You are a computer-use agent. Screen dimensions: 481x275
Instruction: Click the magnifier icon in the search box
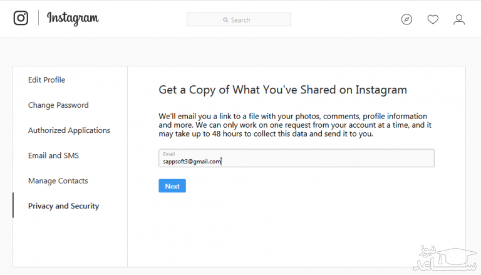226,20
